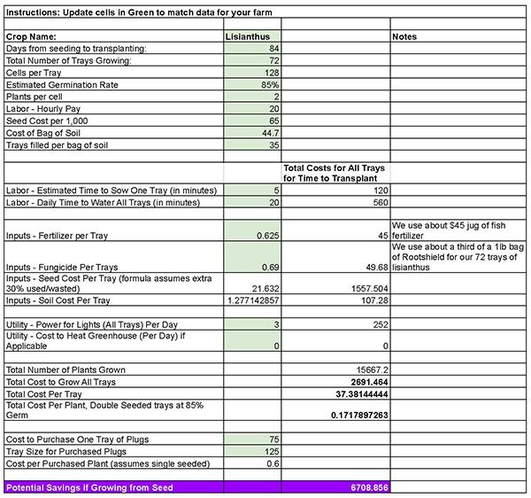Click the power for lights total 252

335,324
